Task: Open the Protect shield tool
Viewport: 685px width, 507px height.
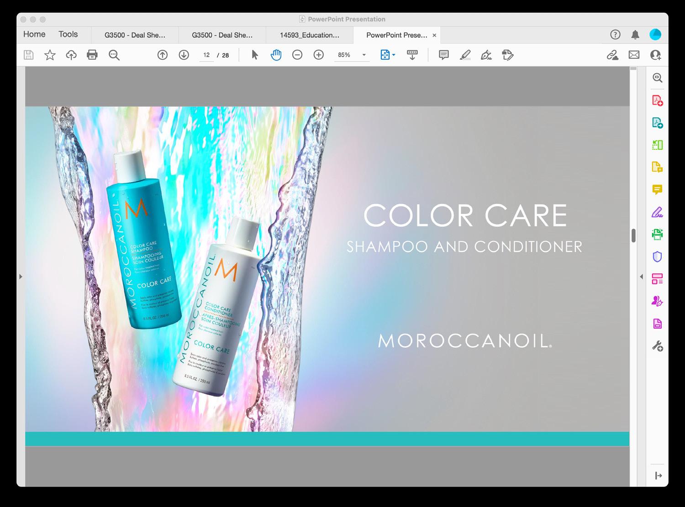Action: click(x=658, y=257)
